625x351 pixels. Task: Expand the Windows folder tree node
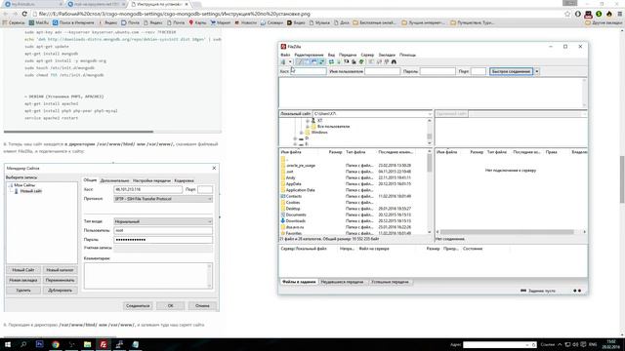point(302,133)
